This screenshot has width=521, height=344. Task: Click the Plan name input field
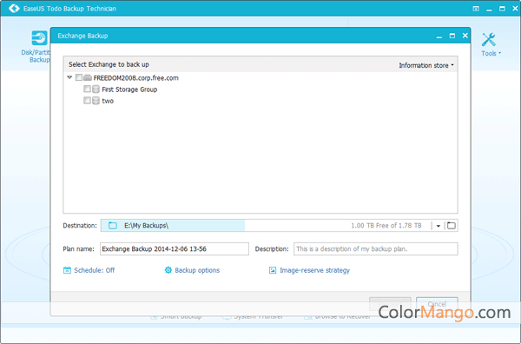click(175, 249)
